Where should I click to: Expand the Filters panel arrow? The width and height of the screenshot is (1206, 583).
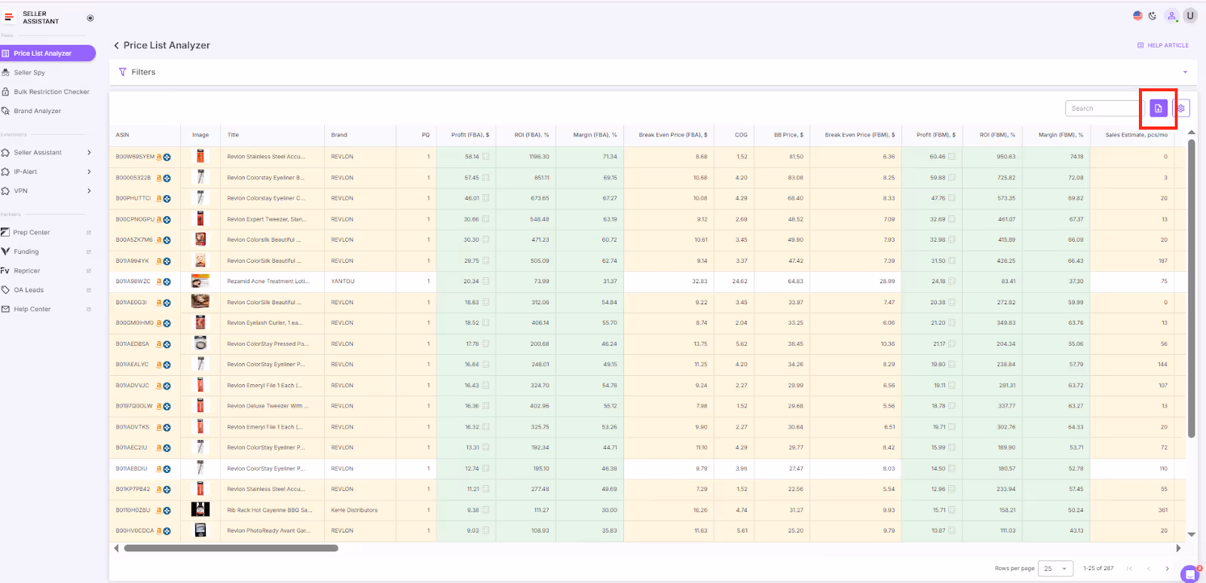[1185, 72]
